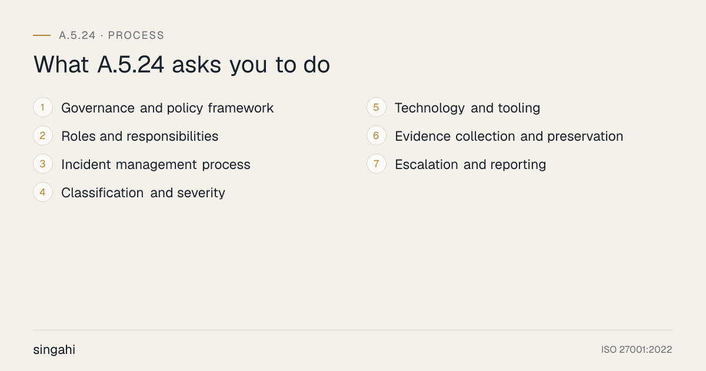Screen dimensions: 706x371
Task: Click the number 4 circle badge
Action: (43, 193)
